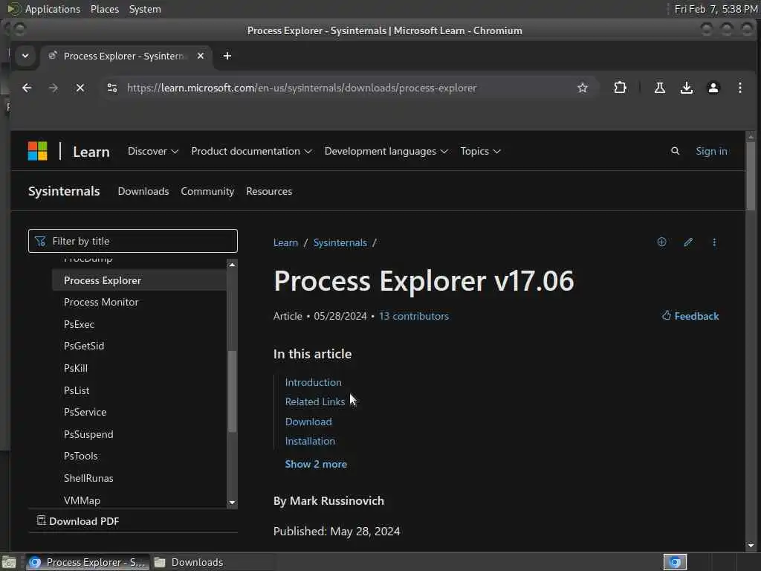Viewport: 761px width, 571px height.
Task: Click Learn breadcrumb link
Action: (285, 242)
